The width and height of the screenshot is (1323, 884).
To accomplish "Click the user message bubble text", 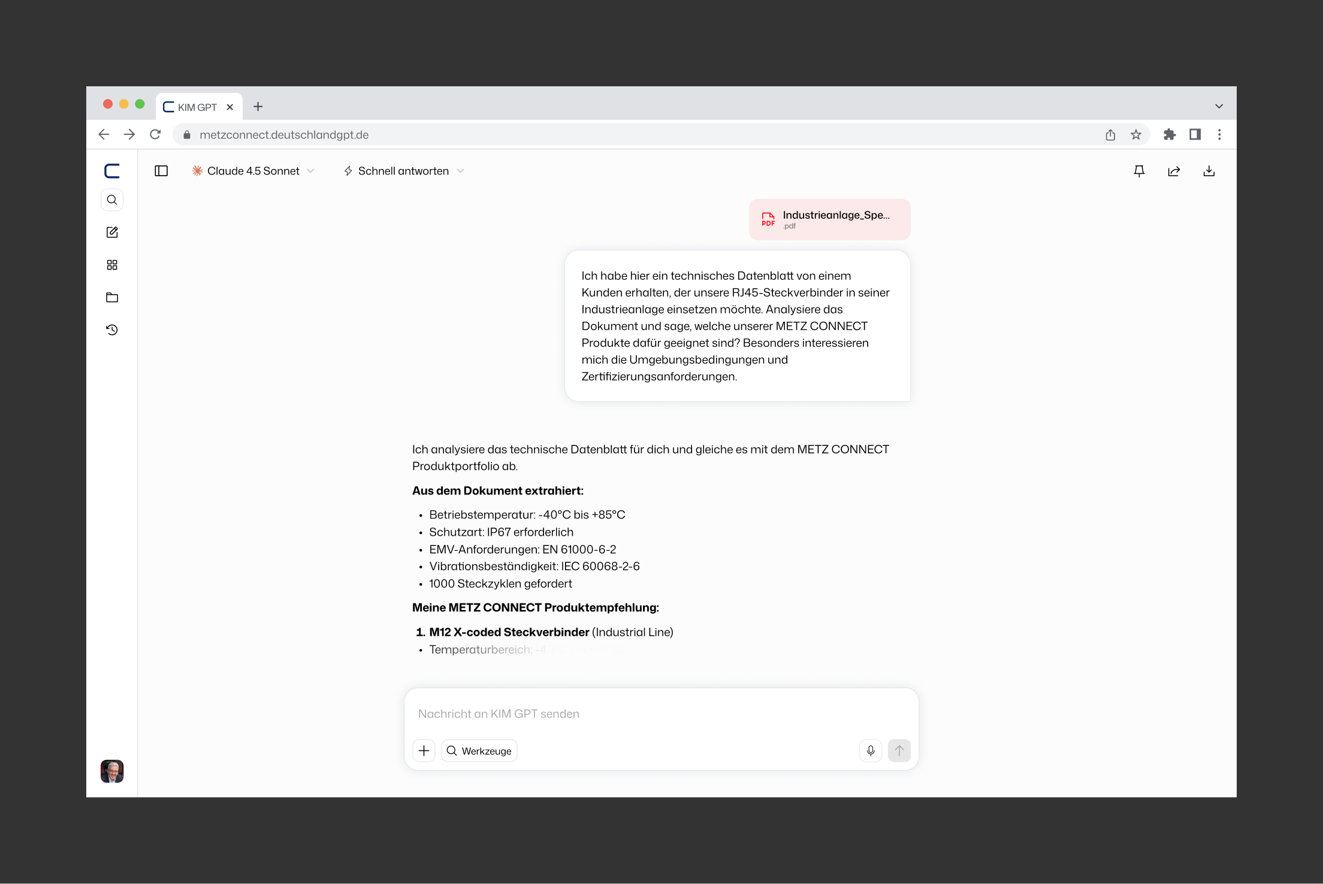I will [x=737, y=326].
